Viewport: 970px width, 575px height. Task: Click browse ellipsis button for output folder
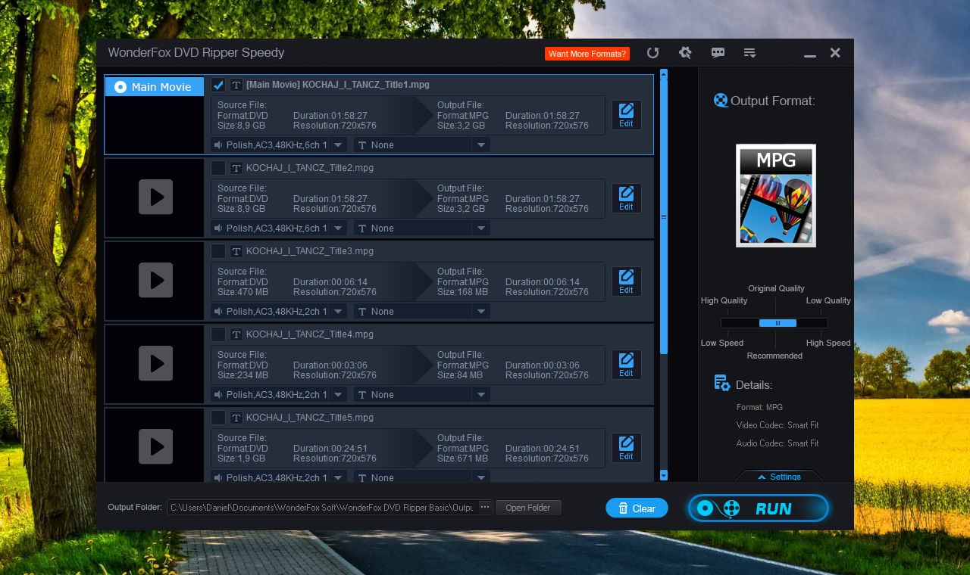click(485, 507)
